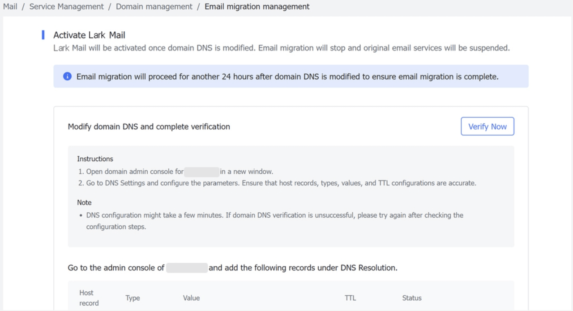The image size is (573, 311).
Task: Navigate to Mail in the breadcrumb
Action: (x=10, y=6)
